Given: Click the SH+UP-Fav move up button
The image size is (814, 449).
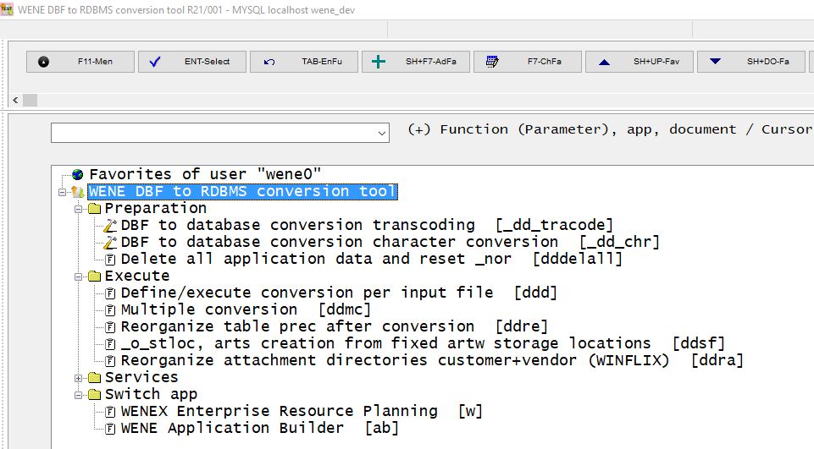Looking at the screenshot, I should [x=640, y=62].
